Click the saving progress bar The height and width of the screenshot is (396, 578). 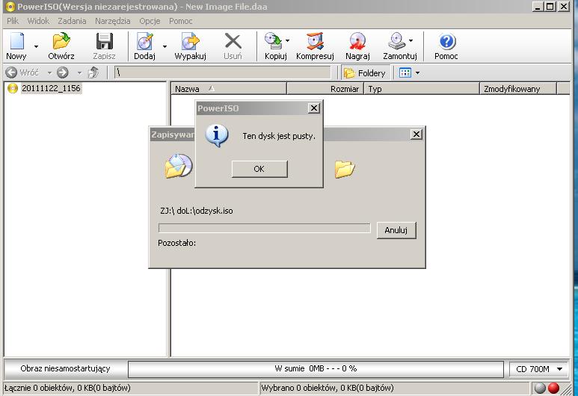pos(264,228)
